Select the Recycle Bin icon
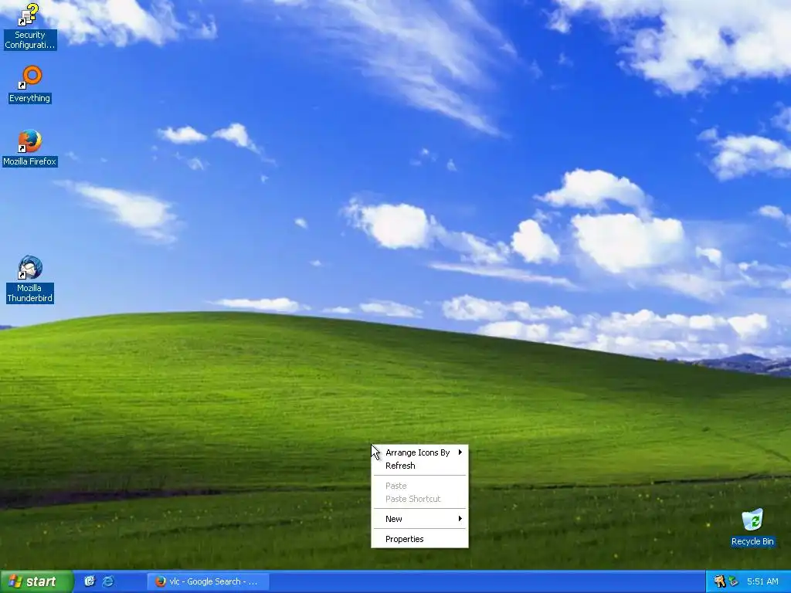 (752, 527)
